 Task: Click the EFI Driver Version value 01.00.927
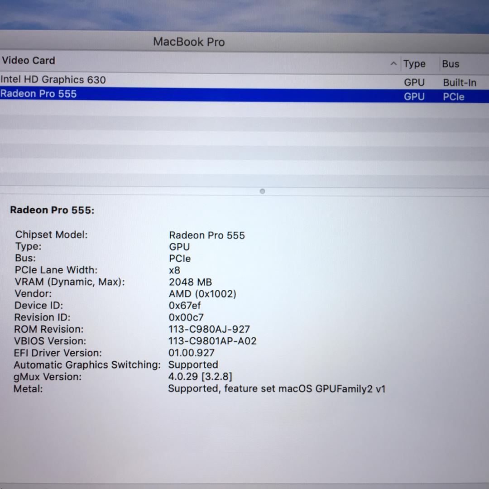coord(192,353)
